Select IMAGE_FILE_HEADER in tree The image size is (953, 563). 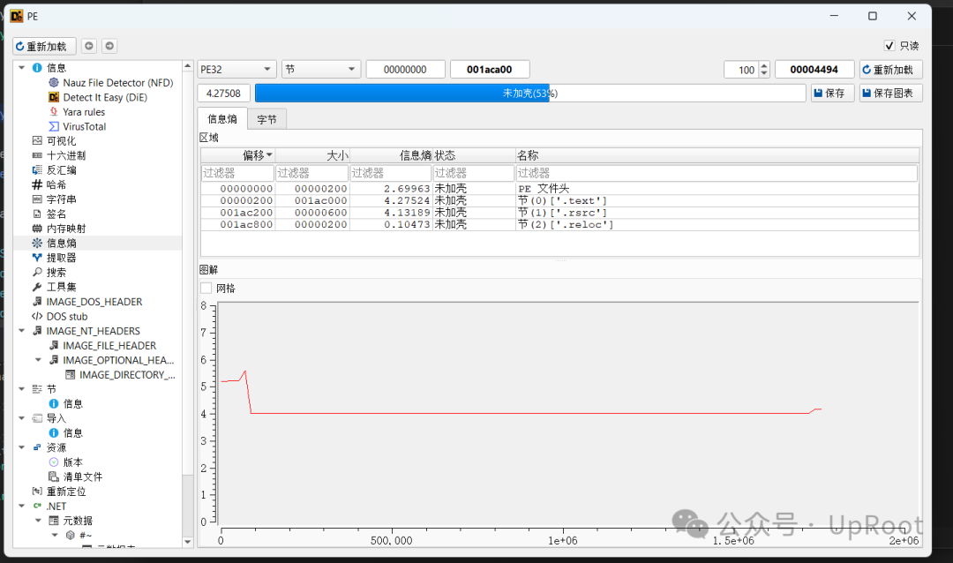(109, 345)
